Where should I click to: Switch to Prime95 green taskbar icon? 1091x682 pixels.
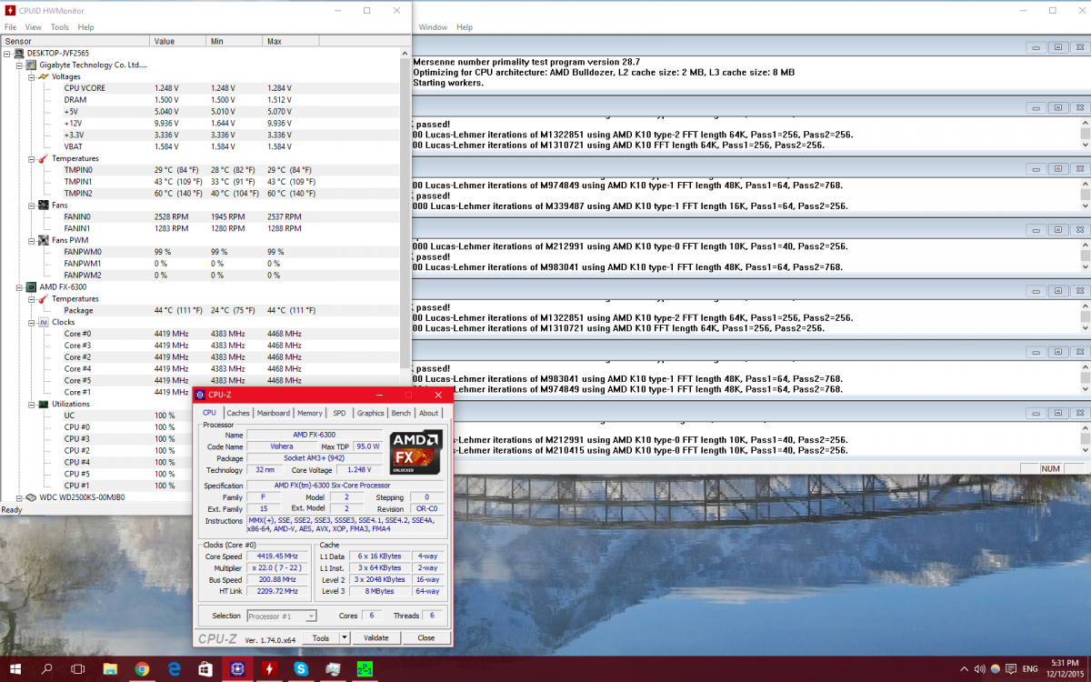pyautogui.click(x=365, y=669)
